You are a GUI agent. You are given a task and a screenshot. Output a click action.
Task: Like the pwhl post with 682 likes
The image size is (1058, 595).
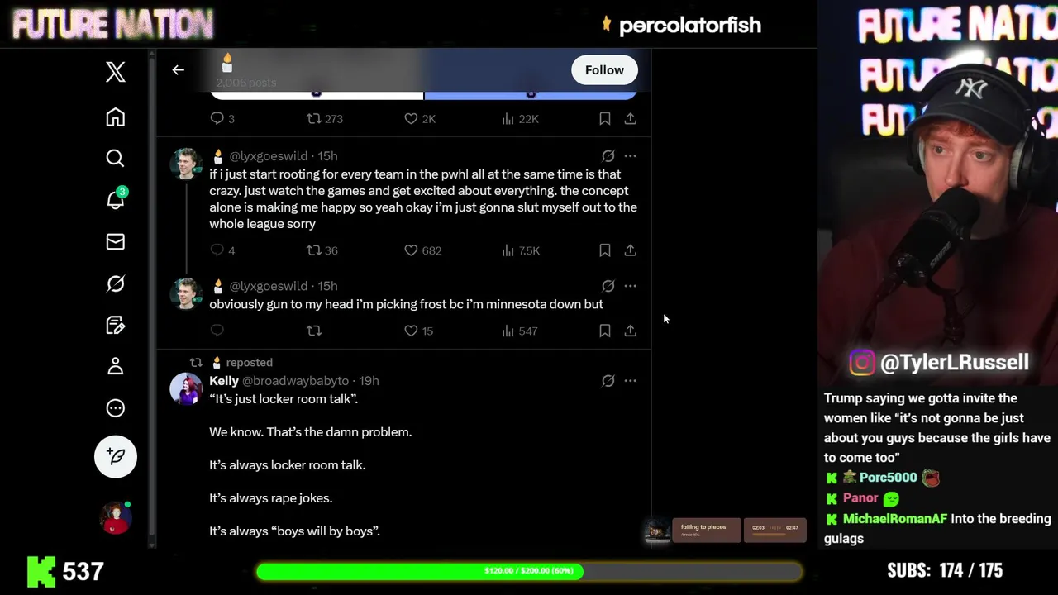(422, 250)
